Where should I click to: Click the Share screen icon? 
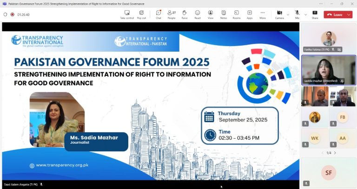(x=315, y=14)
